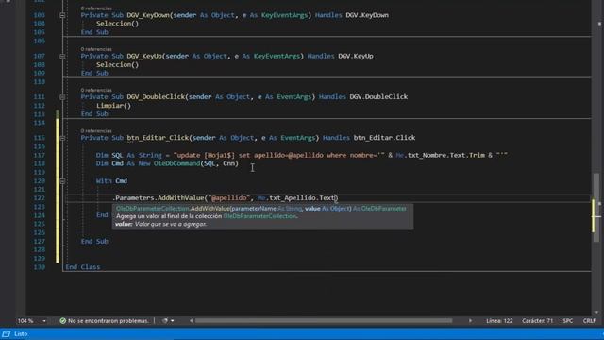Collapse the DGV_DoubleClick sub outline toggle
The height and width of the screenshot is (340, 604).
[62, 97]
